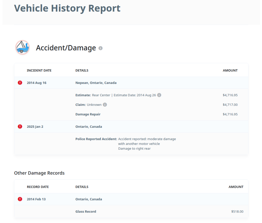
Task: Click the Damage Repair line item
Action: point(88,114)
